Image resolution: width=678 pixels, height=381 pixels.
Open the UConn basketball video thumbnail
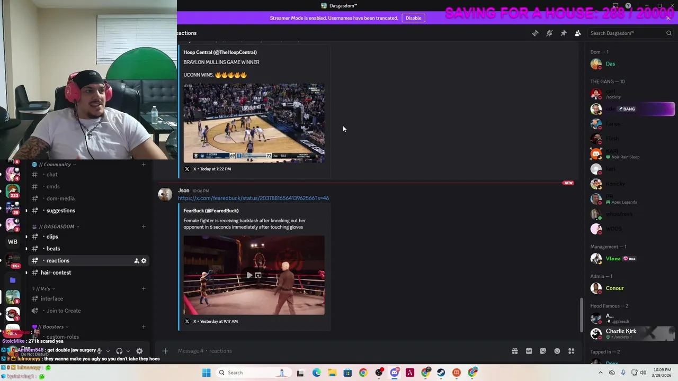pyautogui.click(x=254, y=123)
